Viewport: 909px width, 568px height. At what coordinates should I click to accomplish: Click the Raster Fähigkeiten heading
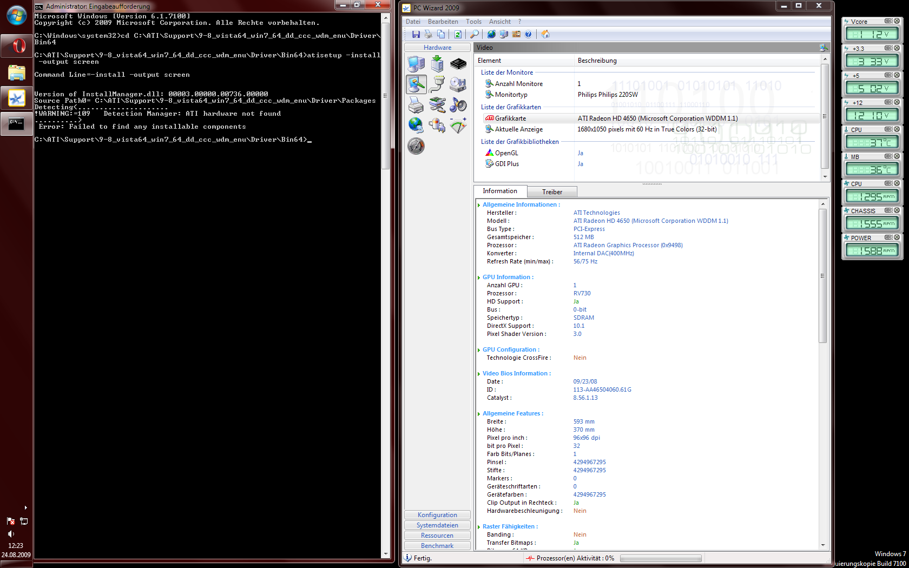coord(510,526)
